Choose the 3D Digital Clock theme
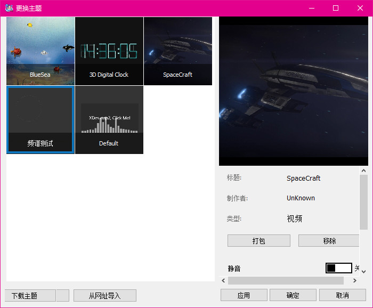This screenshot has width=373, height=308. point(109,51)
